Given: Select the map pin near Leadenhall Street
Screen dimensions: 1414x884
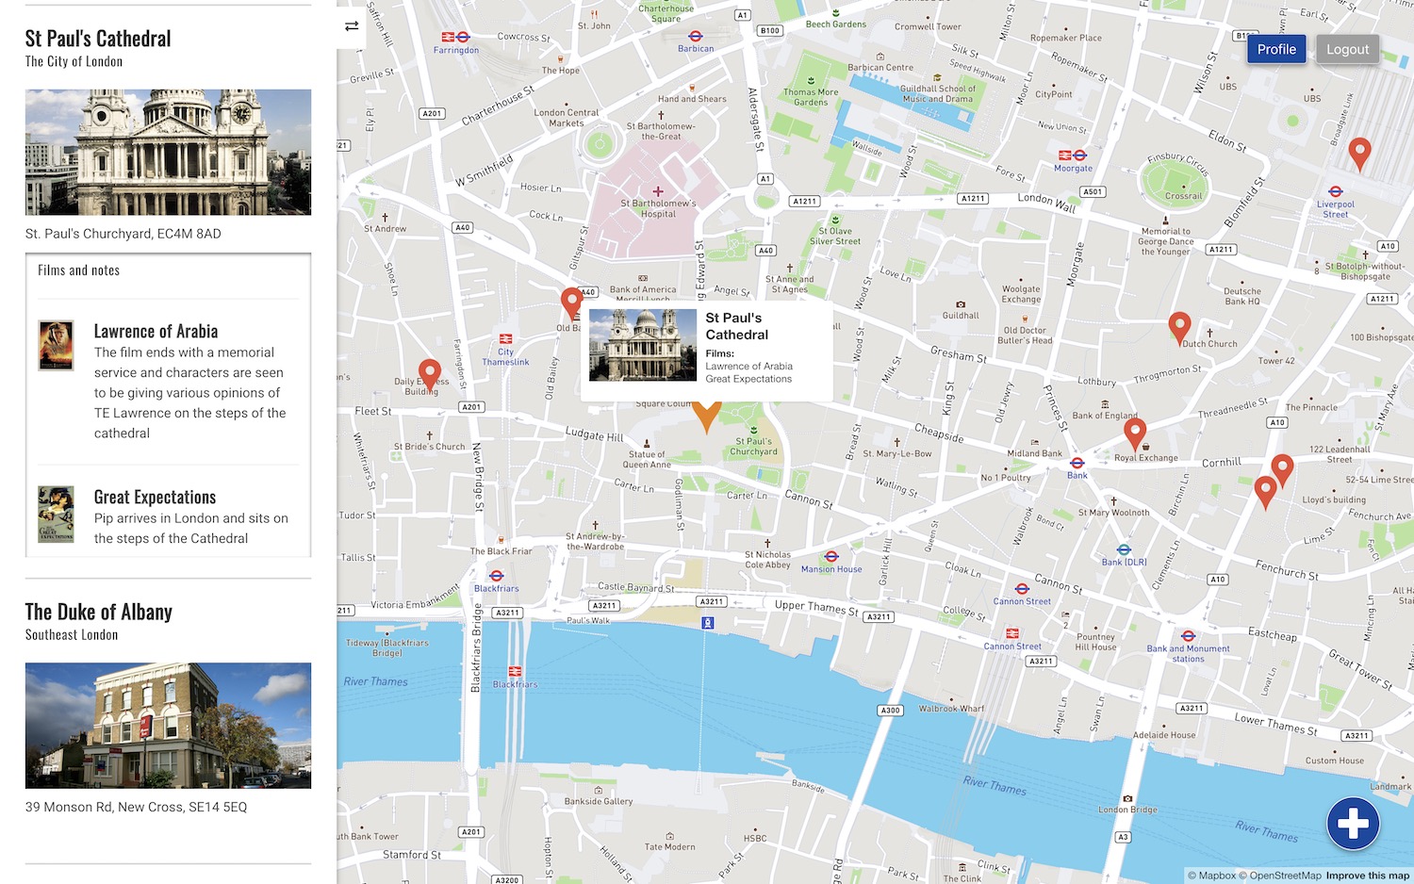Looking at the screenshot, I should pyautogui.click(x=1282, y=467).
